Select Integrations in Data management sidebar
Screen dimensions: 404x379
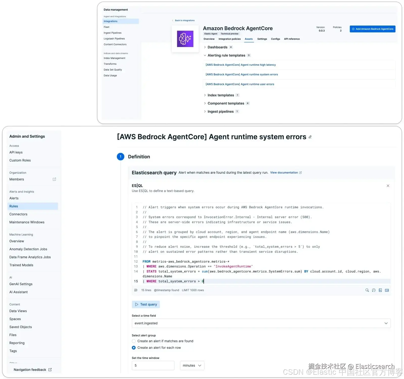coord(120,21)
